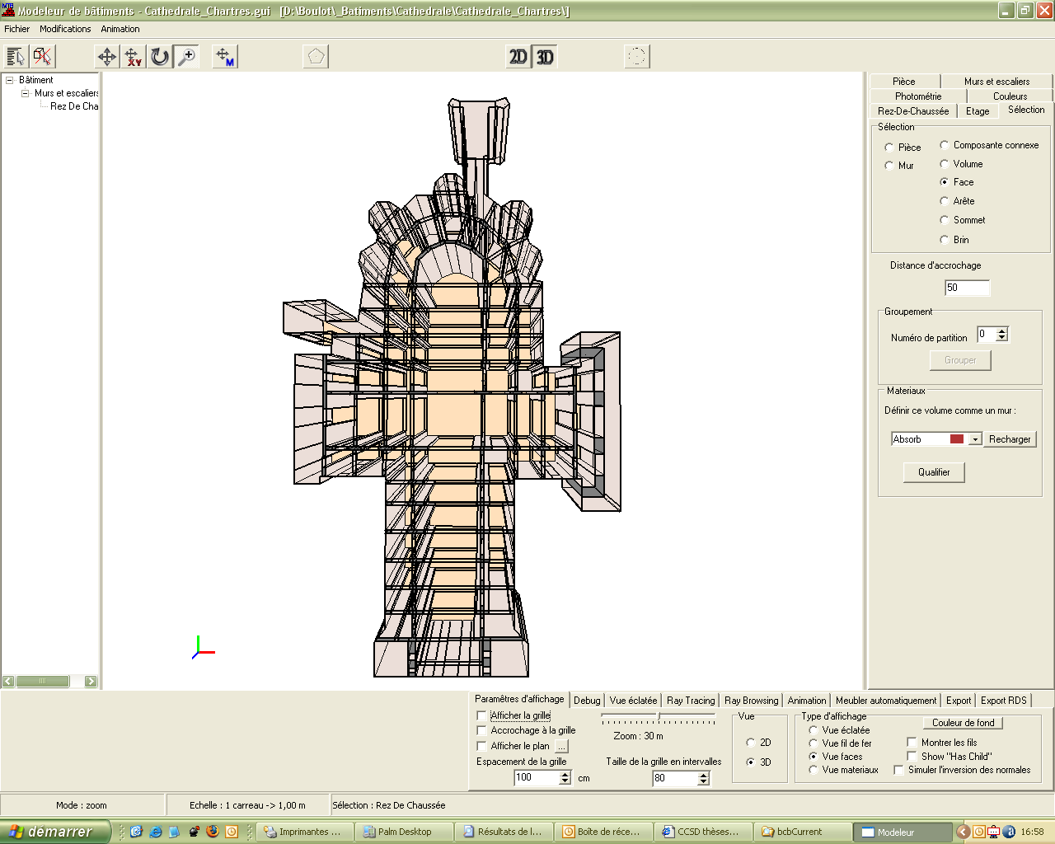Click the Distance d'accrochage input field
Image resolution: width=1055 pixels, height=844 pixels.
click(x=967, y=288)
